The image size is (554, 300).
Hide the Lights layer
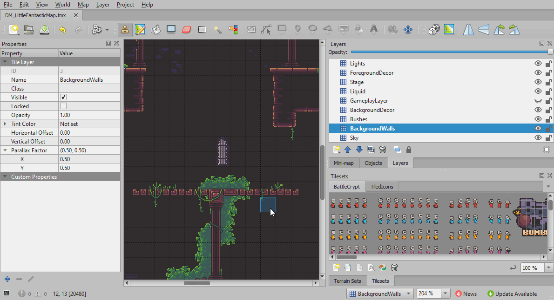[x=538, y=64]
